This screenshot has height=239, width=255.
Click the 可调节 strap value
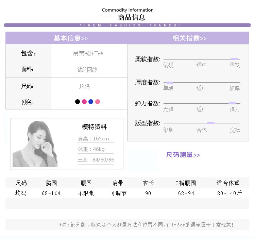click(x=118, y=193)
